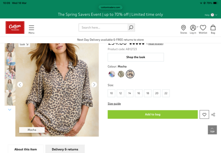Open the Wishlist heart icon in header
Viewport: 221px width, 153px height.
203,28
